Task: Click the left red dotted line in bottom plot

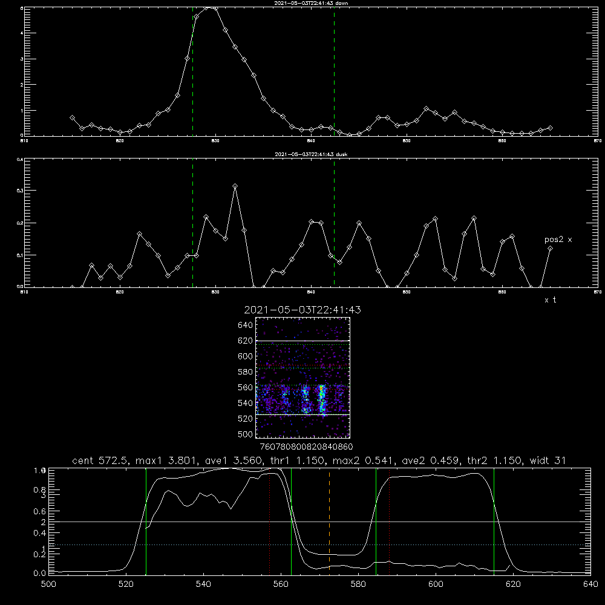Action: (x=269, y=522)
